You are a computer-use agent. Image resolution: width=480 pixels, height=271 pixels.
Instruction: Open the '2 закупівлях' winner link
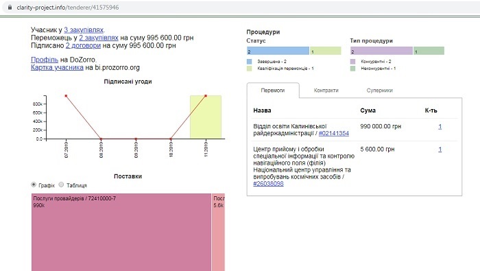[x=99, y=38]
